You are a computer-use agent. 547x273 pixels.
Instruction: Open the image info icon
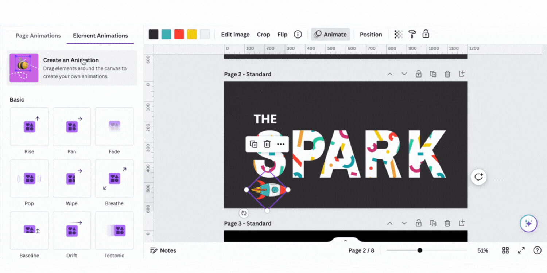(298, 35)
